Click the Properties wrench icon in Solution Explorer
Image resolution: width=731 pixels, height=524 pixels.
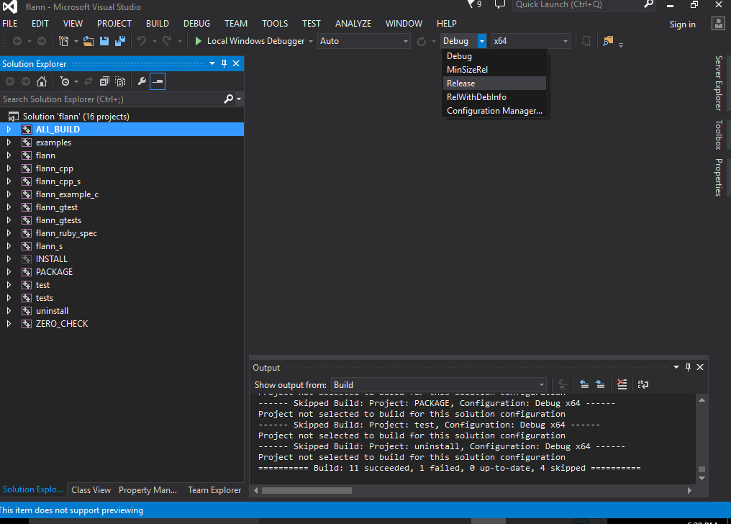click(x=142, y=81)
